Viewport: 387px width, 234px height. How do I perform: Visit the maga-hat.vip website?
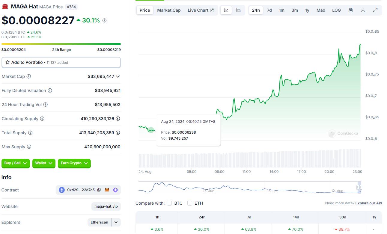click(x=106, y=206)
